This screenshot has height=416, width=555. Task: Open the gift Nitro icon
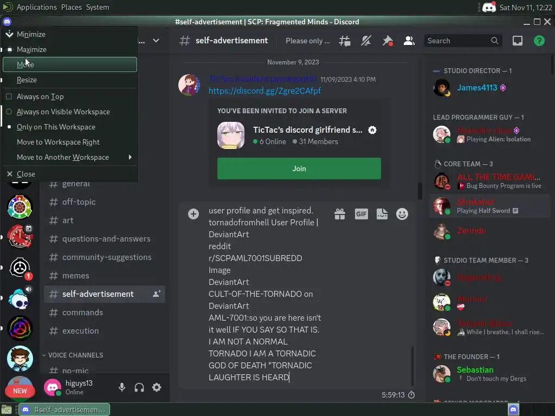[340, 214]
